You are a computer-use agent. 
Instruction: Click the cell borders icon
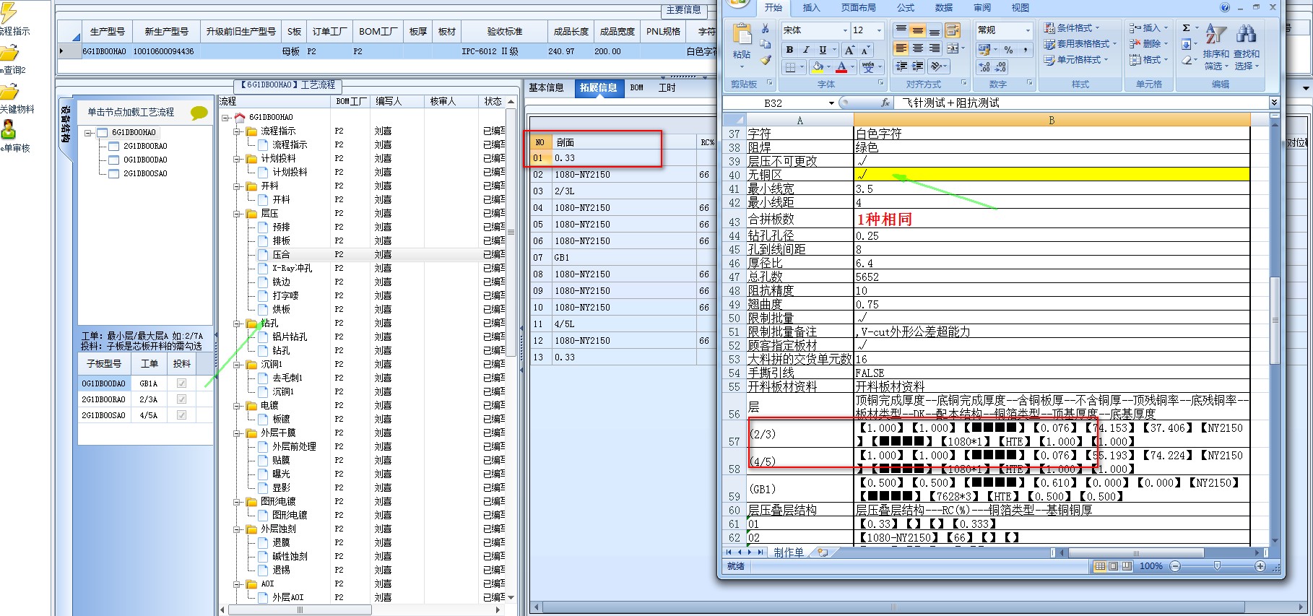(791, 67)
